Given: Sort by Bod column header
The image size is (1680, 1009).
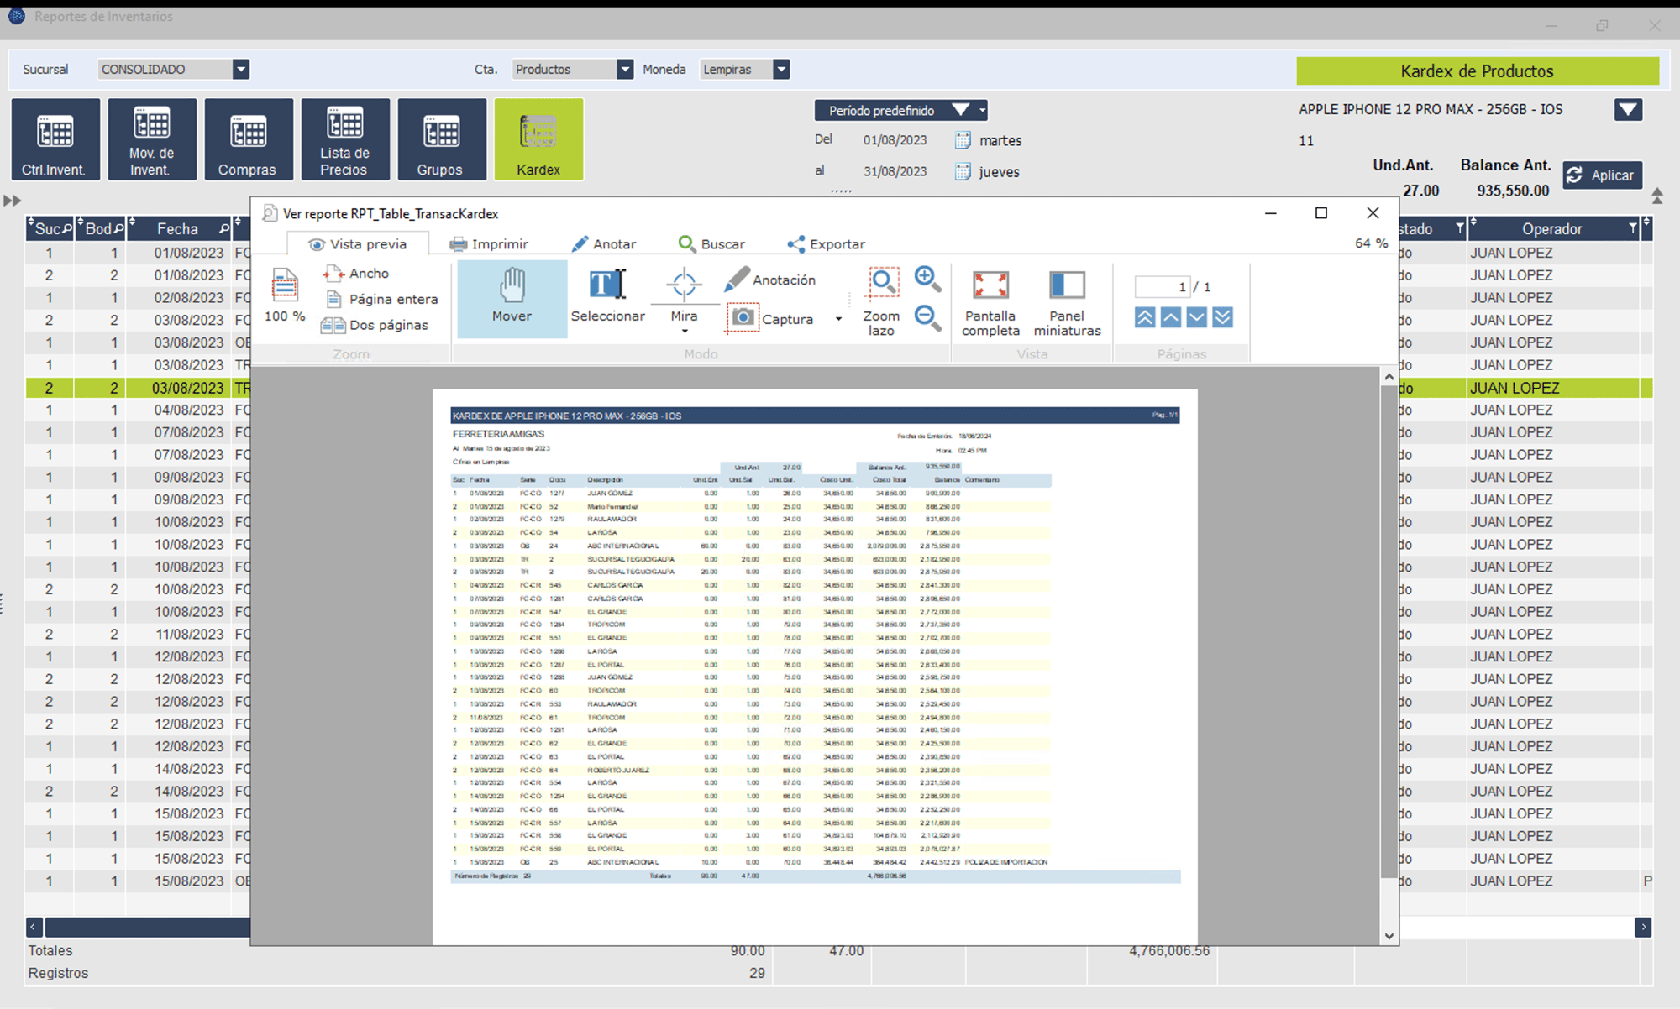Looking at the screenshot, I should [99, 228].
